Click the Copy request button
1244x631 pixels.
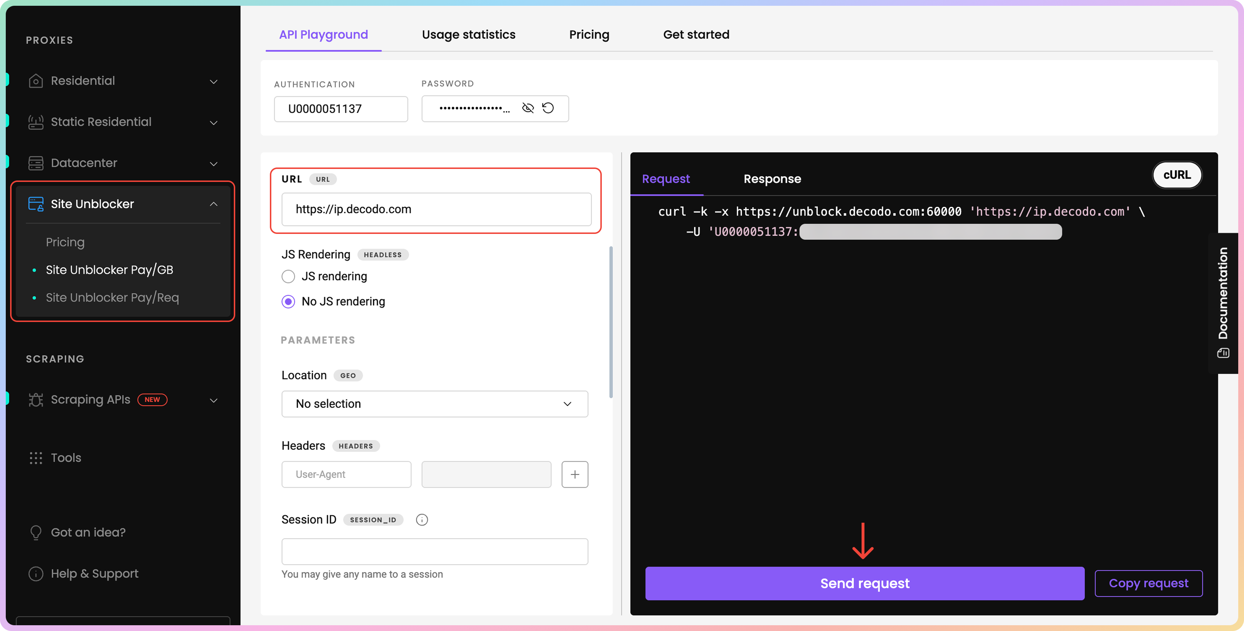point(1148,584)
